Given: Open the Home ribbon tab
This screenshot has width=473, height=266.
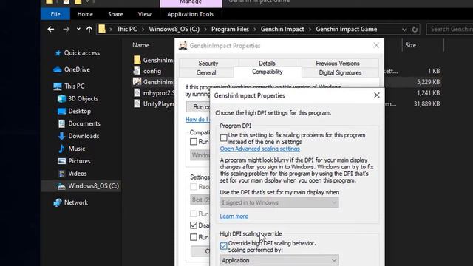Looking at the screenshot, I should pyautogui.click(x=85, y=14).
